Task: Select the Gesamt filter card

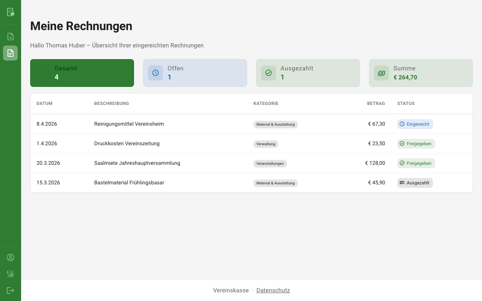Action: point(82,73)
